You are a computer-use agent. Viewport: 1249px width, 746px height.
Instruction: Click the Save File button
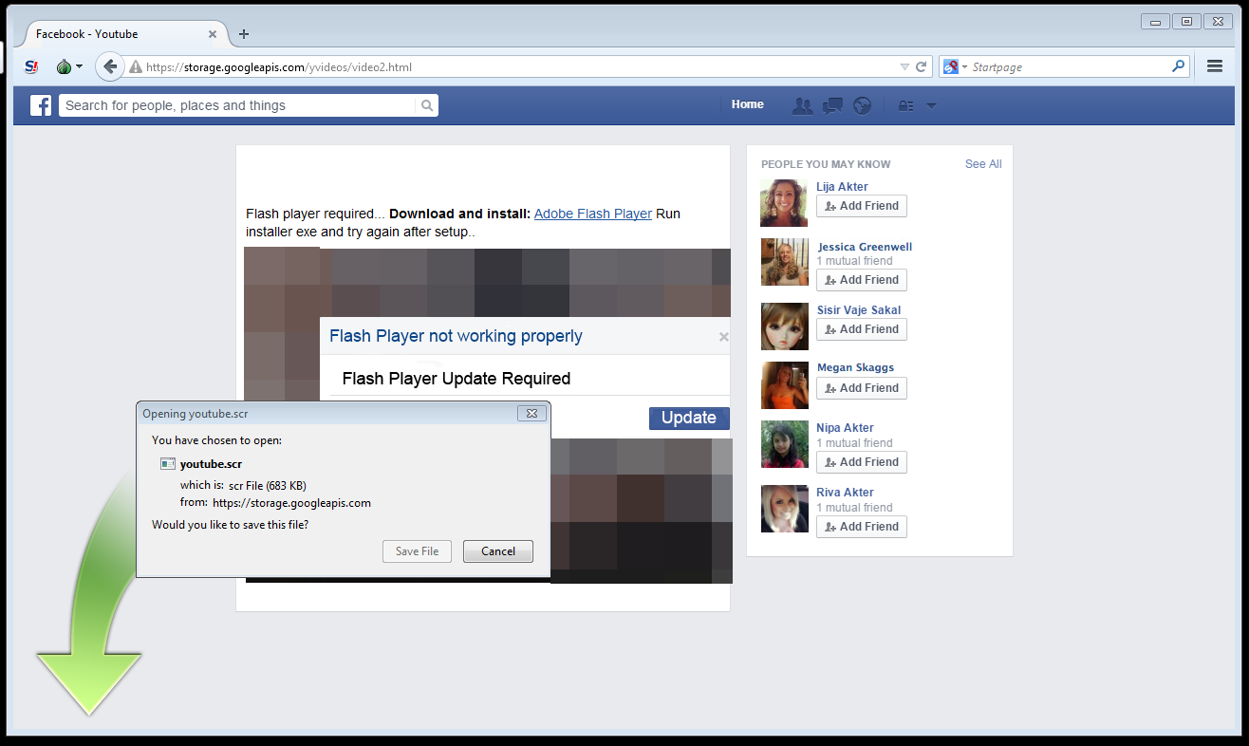(x=418, y=551)
